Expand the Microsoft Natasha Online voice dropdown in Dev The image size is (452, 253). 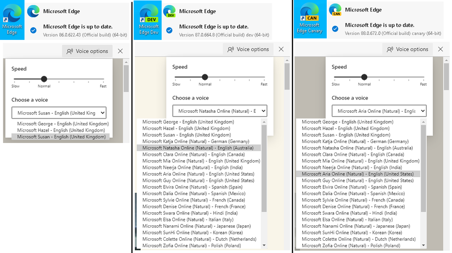click(219, 111)
